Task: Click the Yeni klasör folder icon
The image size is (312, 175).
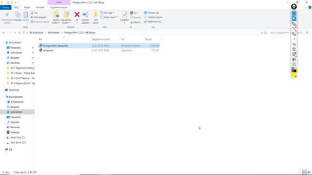Action: [96, 15]
